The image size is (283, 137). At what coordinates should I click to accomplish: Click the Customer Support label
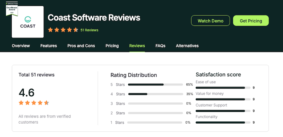(x=211, y=105)
